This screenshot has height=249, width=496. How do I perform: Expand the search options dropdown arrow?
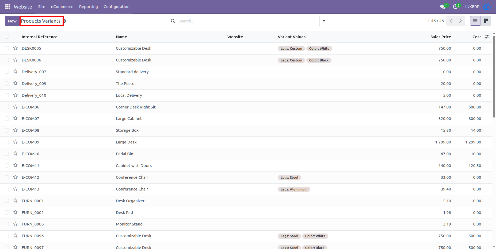pos(324,21)
